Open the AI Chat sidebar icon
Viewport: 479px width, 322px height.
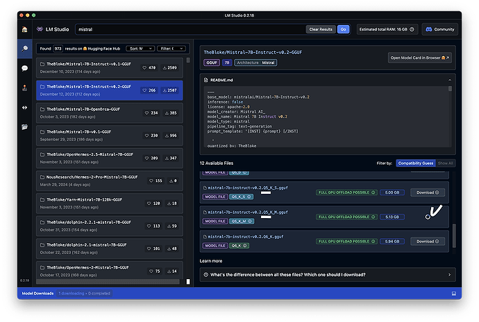pyautogui.click(x=25, y=69)
